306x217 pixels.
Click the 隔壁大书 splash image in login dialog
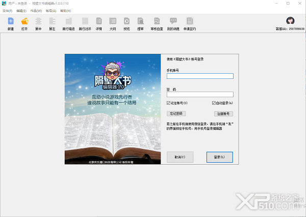(113, 109)
